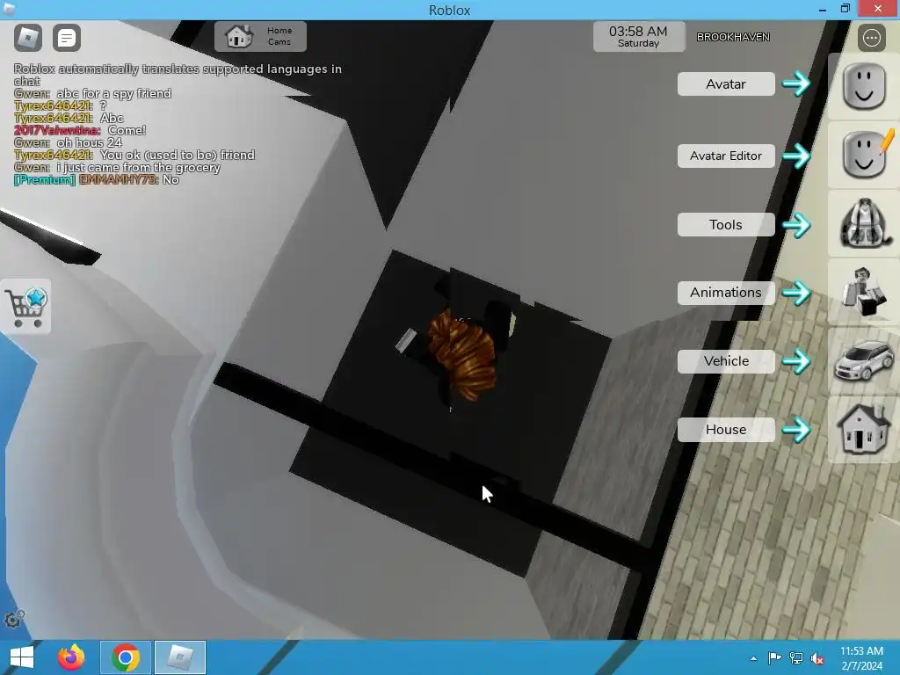
Task: Show hidden tray icons arrow
Action: coord(753,658)
